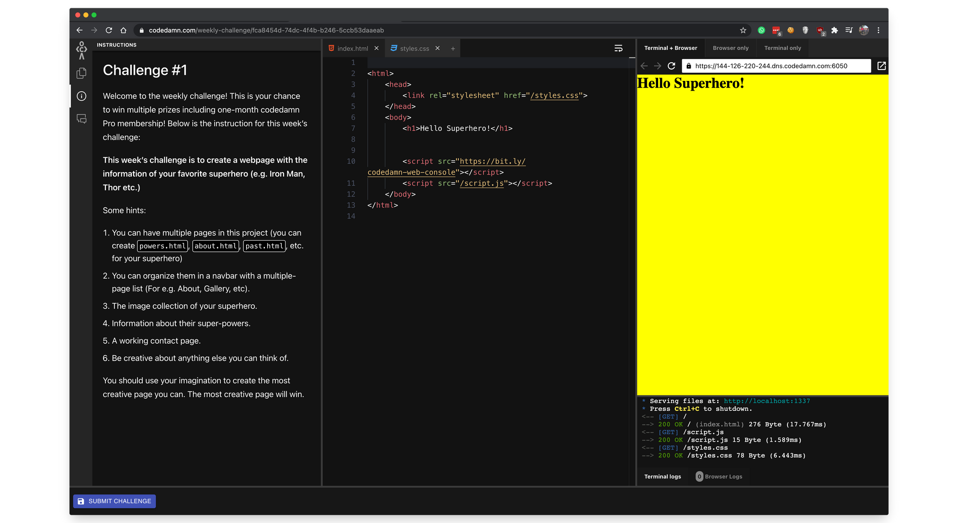
Task: Click the 'A working contact page.' hint
Action: [156, 341]
